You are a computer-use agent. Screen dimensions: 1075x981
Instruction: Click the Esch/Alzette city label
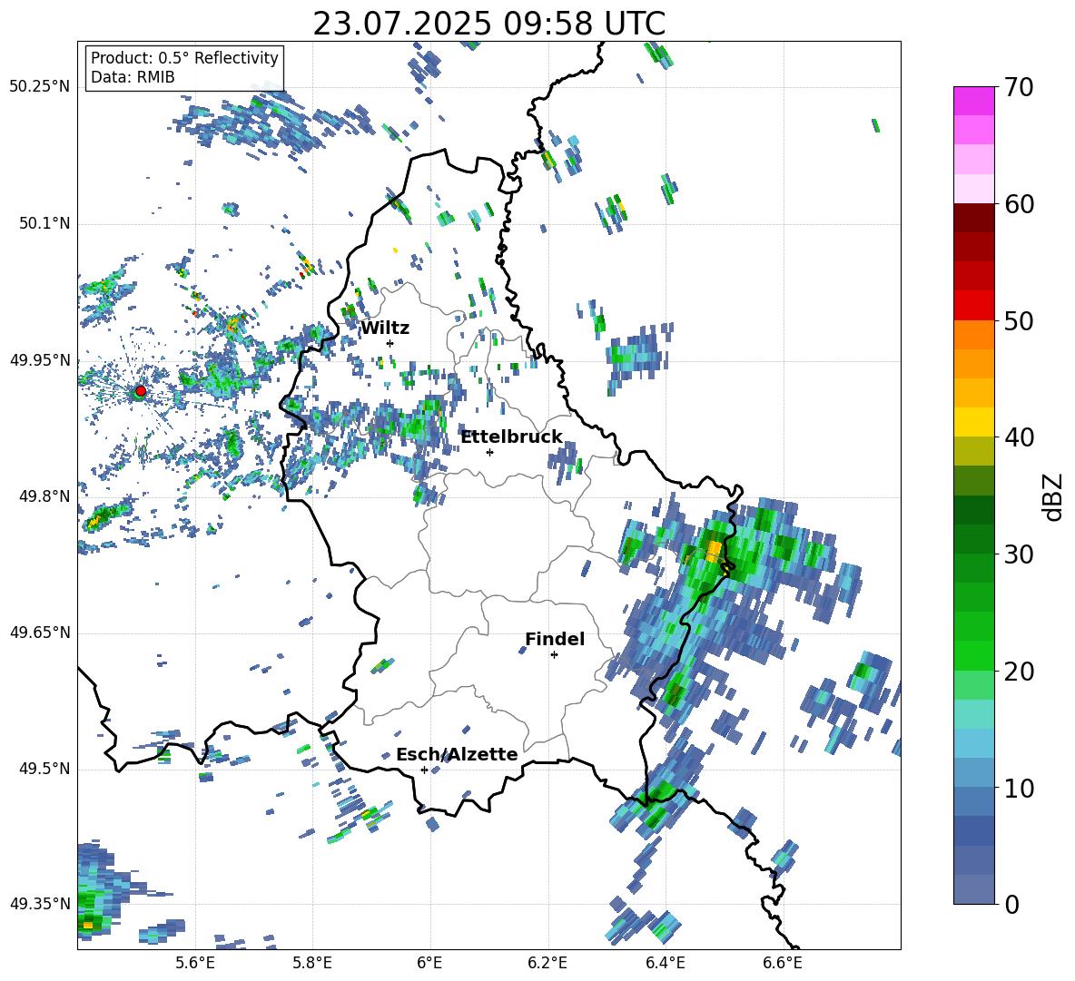[457, 754]
